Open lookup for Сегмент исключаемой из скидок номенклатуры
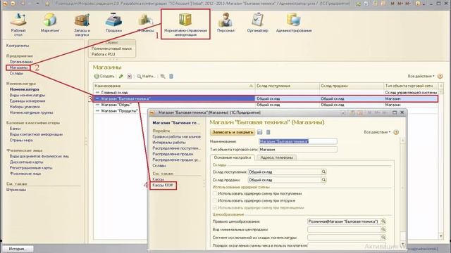This screenshot has width=451, height=253. coord(383,238)
